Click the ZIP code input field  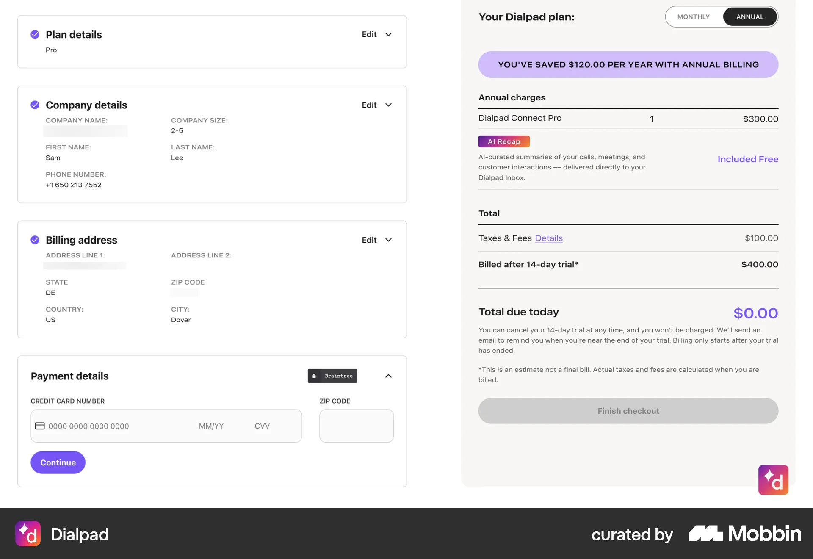point(356,426)
